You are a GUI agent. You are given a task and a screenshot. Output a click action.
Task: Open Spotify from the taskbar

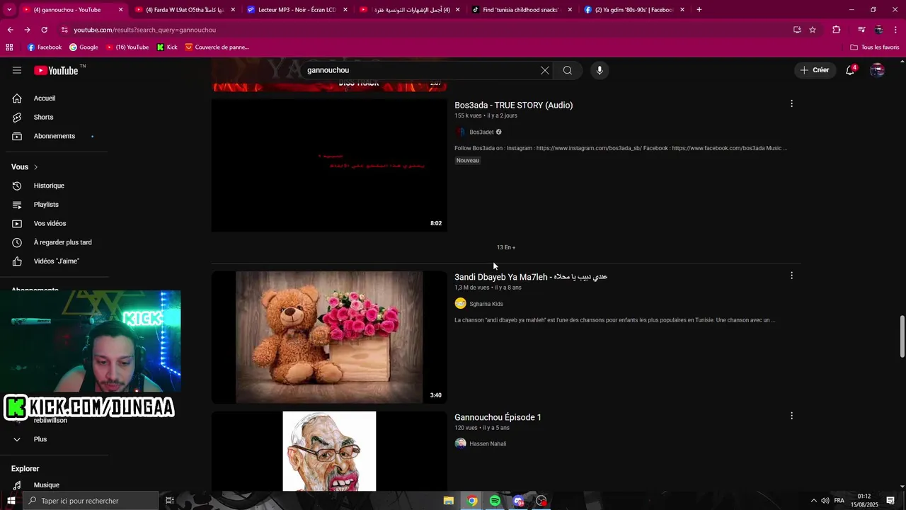point(495,501)
